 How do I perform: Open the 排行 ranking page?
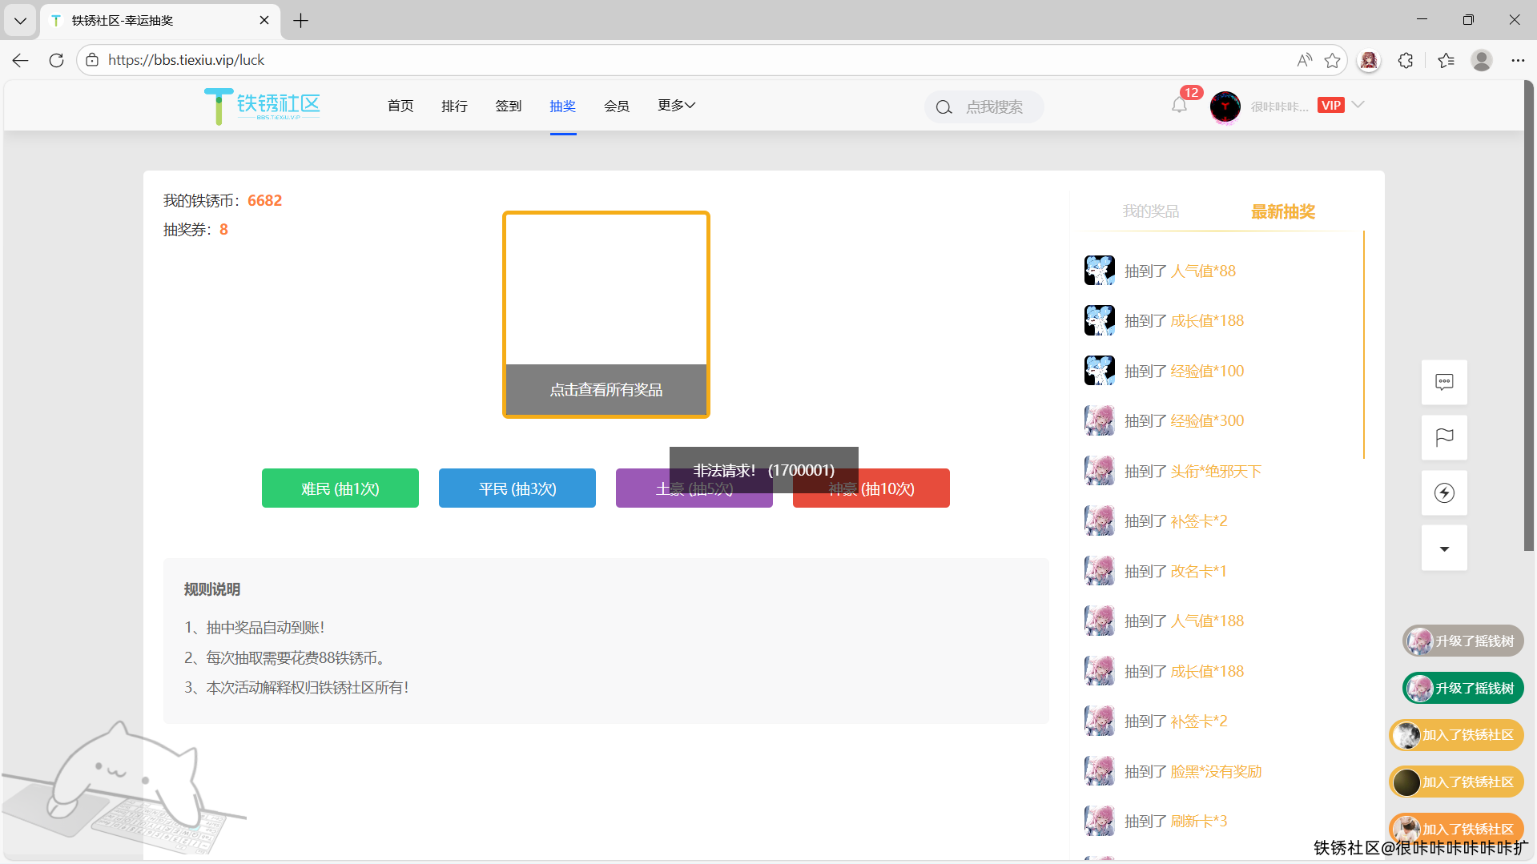454,106
